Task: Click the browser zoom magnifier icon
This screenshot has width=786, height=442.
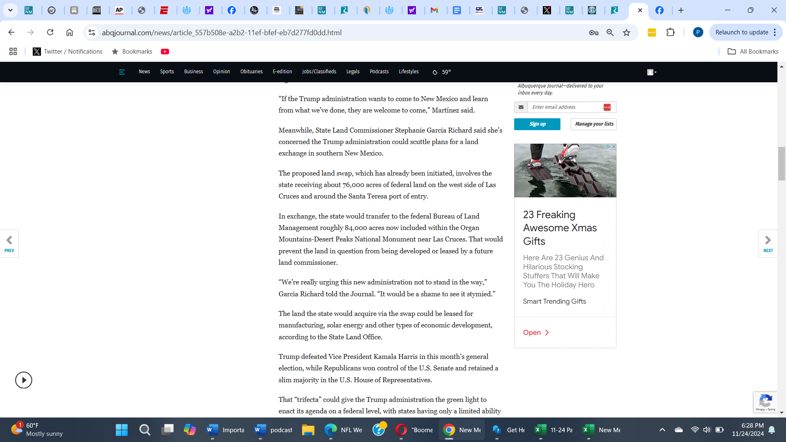Action: [610, 33]
